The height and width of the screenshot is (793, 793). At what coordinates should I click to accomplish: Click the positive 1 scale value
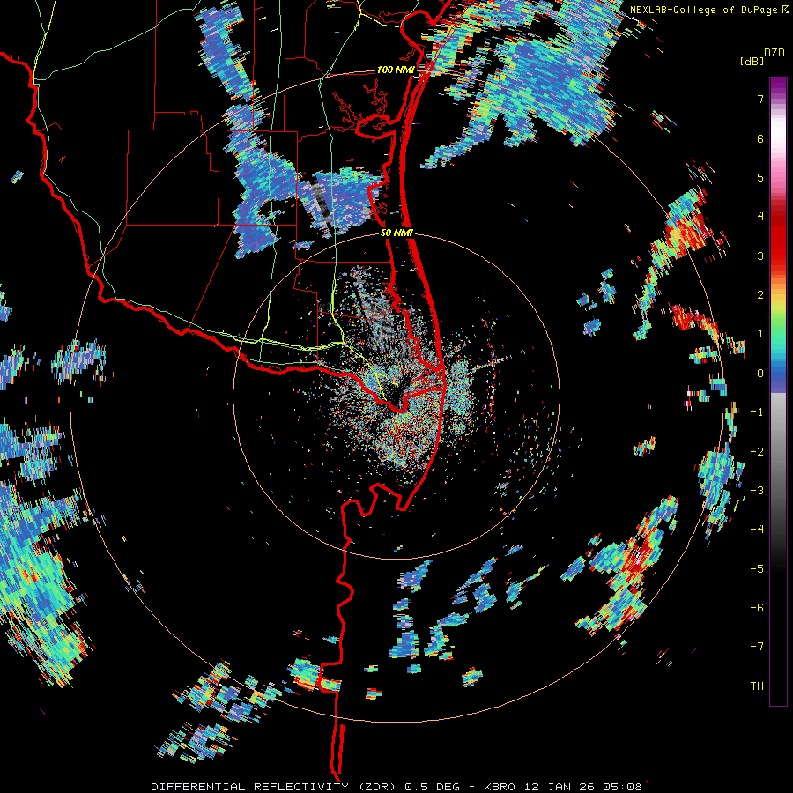click(x=760, y=334)
